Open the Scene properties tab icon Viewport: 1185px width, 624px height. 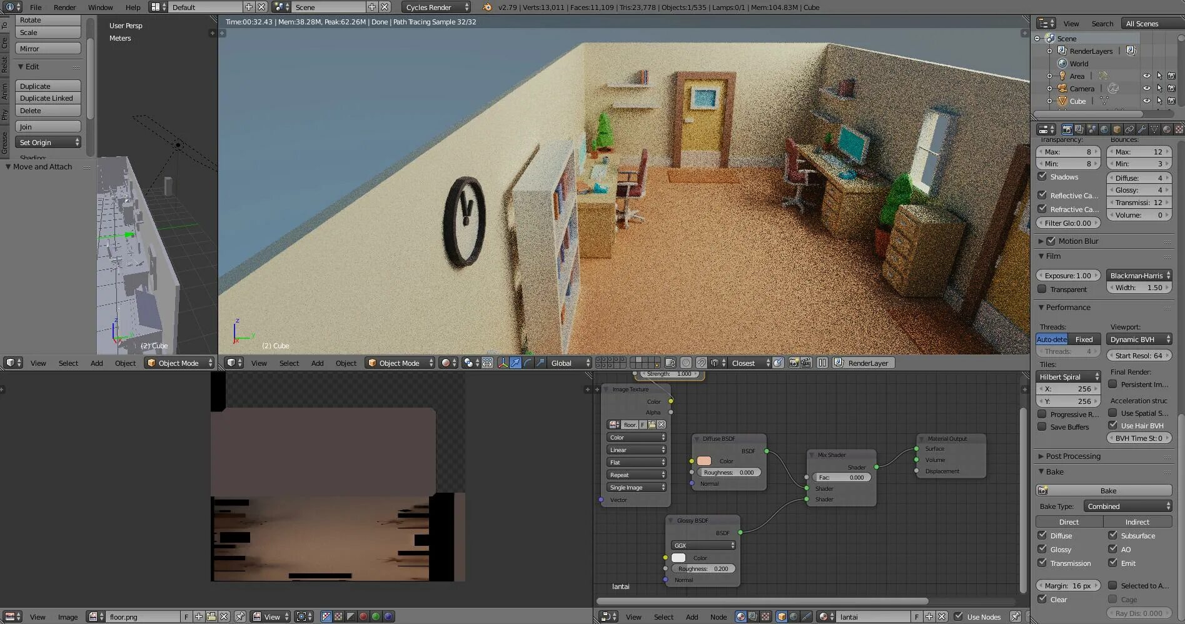(x=1092, y=129)
